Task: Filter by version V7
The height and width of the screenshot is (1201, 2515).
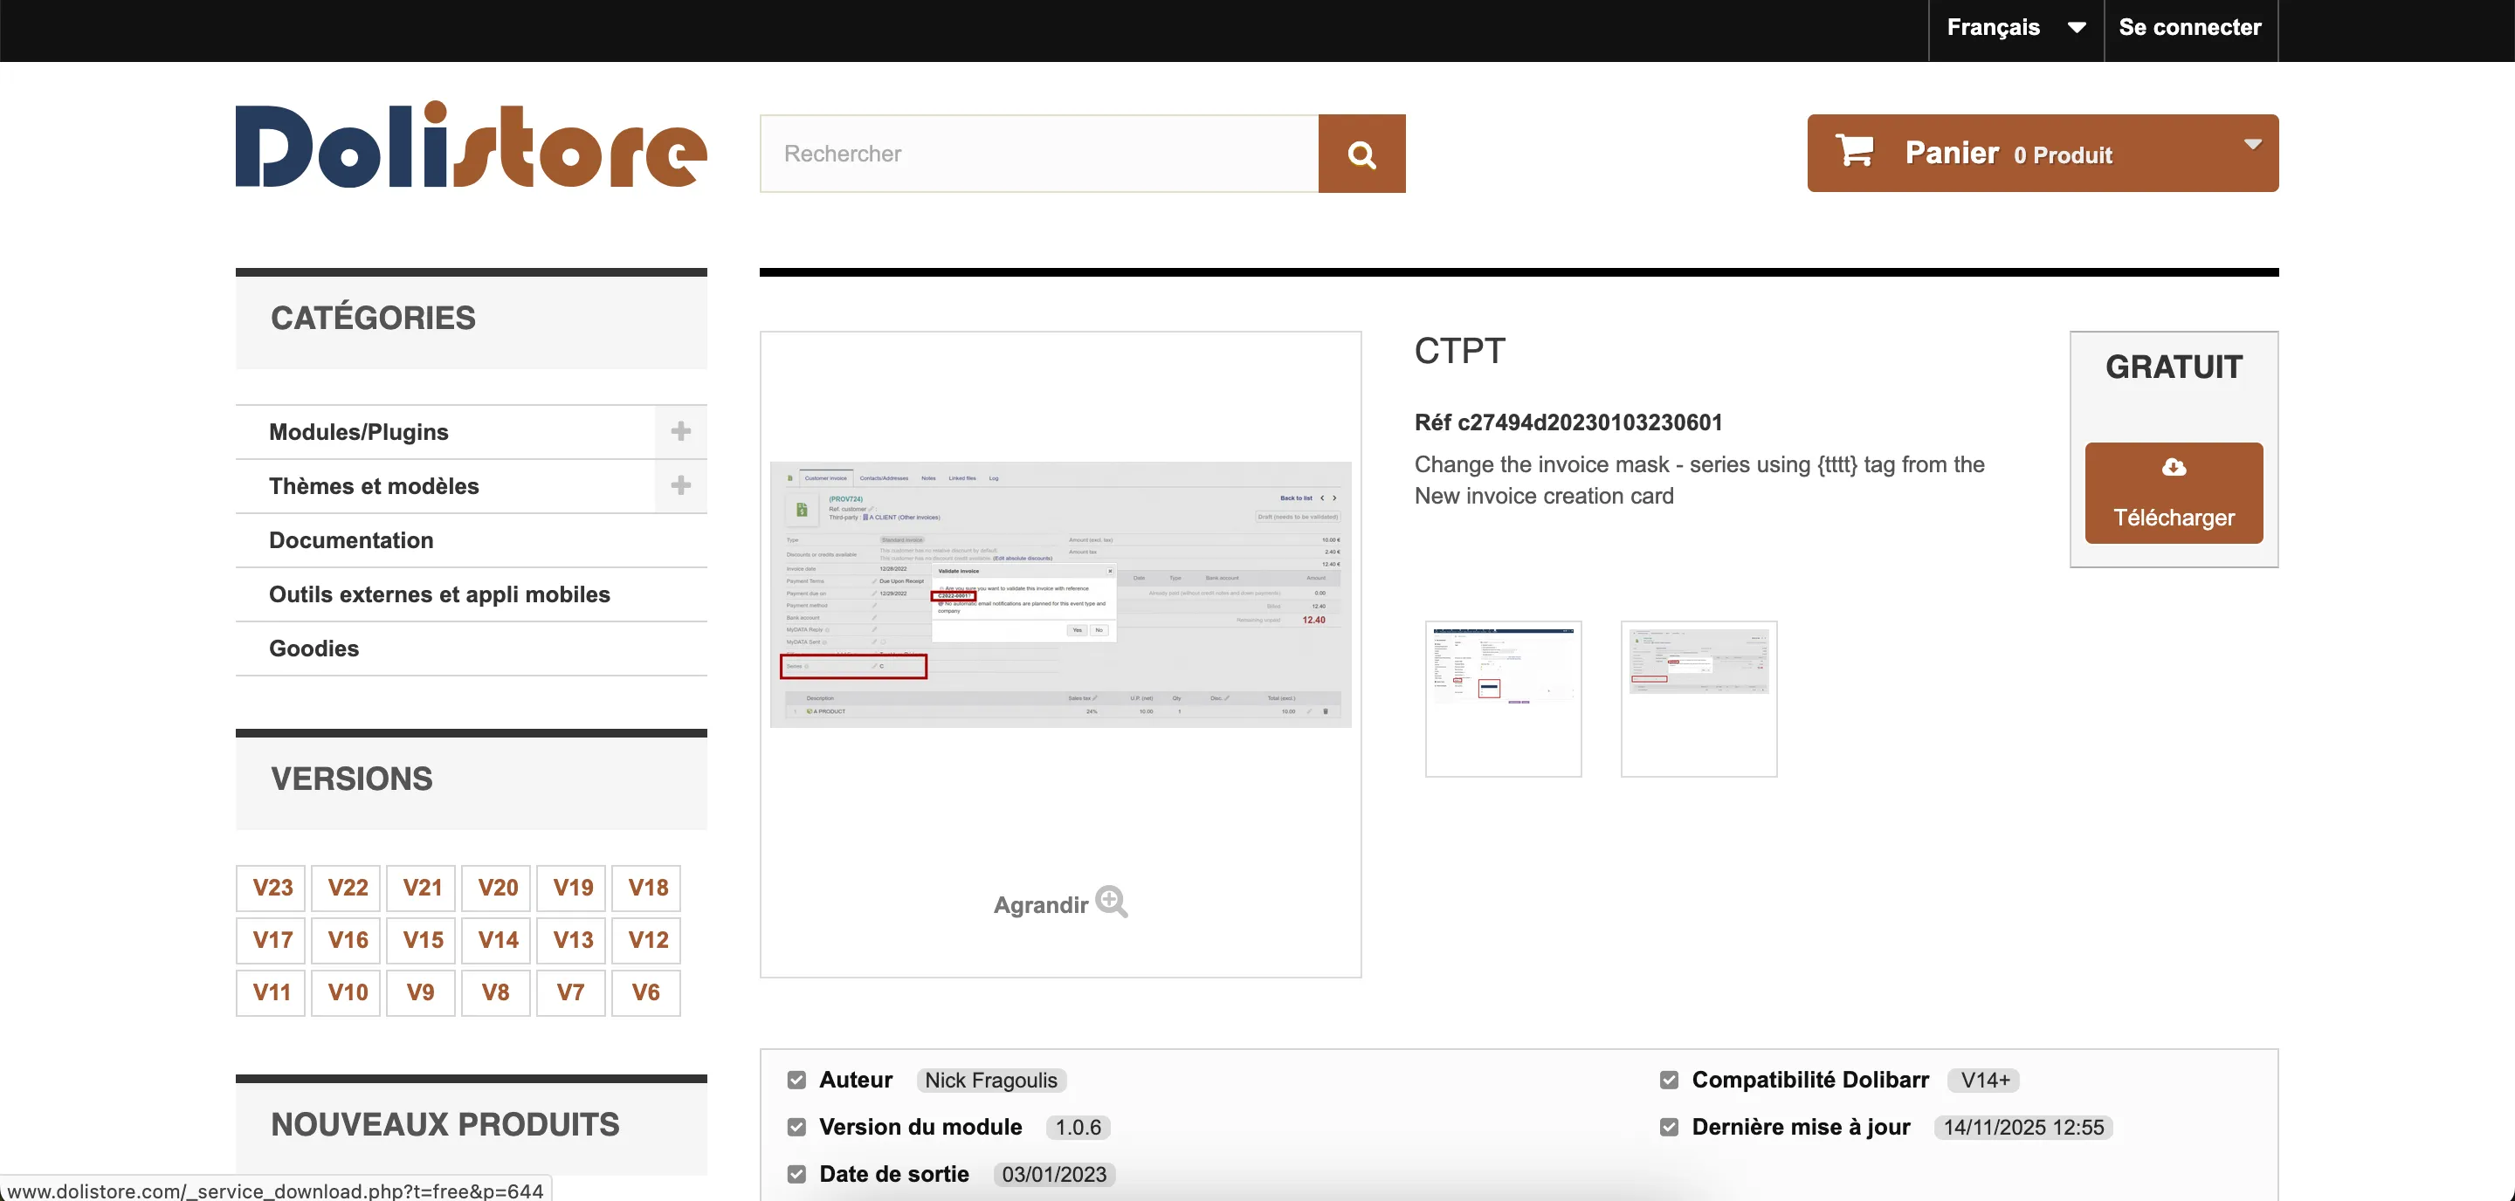Action: click(x=572, y=993)
